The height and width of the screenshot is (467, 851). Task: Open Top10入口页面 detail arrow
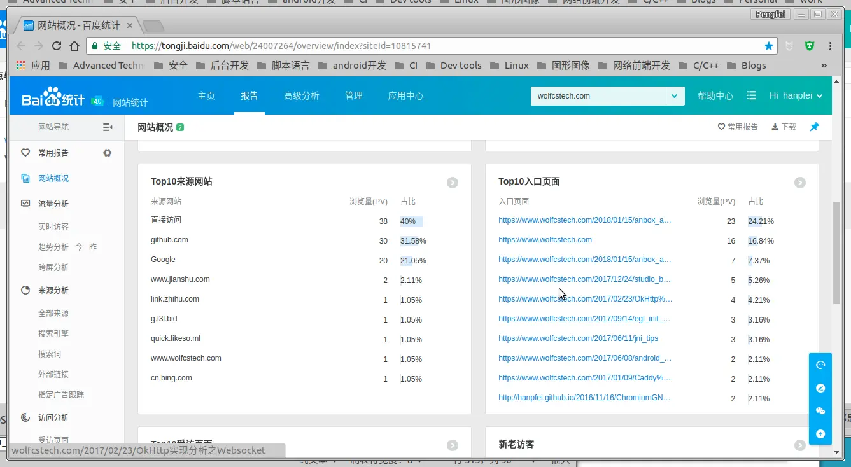(800, 183)
